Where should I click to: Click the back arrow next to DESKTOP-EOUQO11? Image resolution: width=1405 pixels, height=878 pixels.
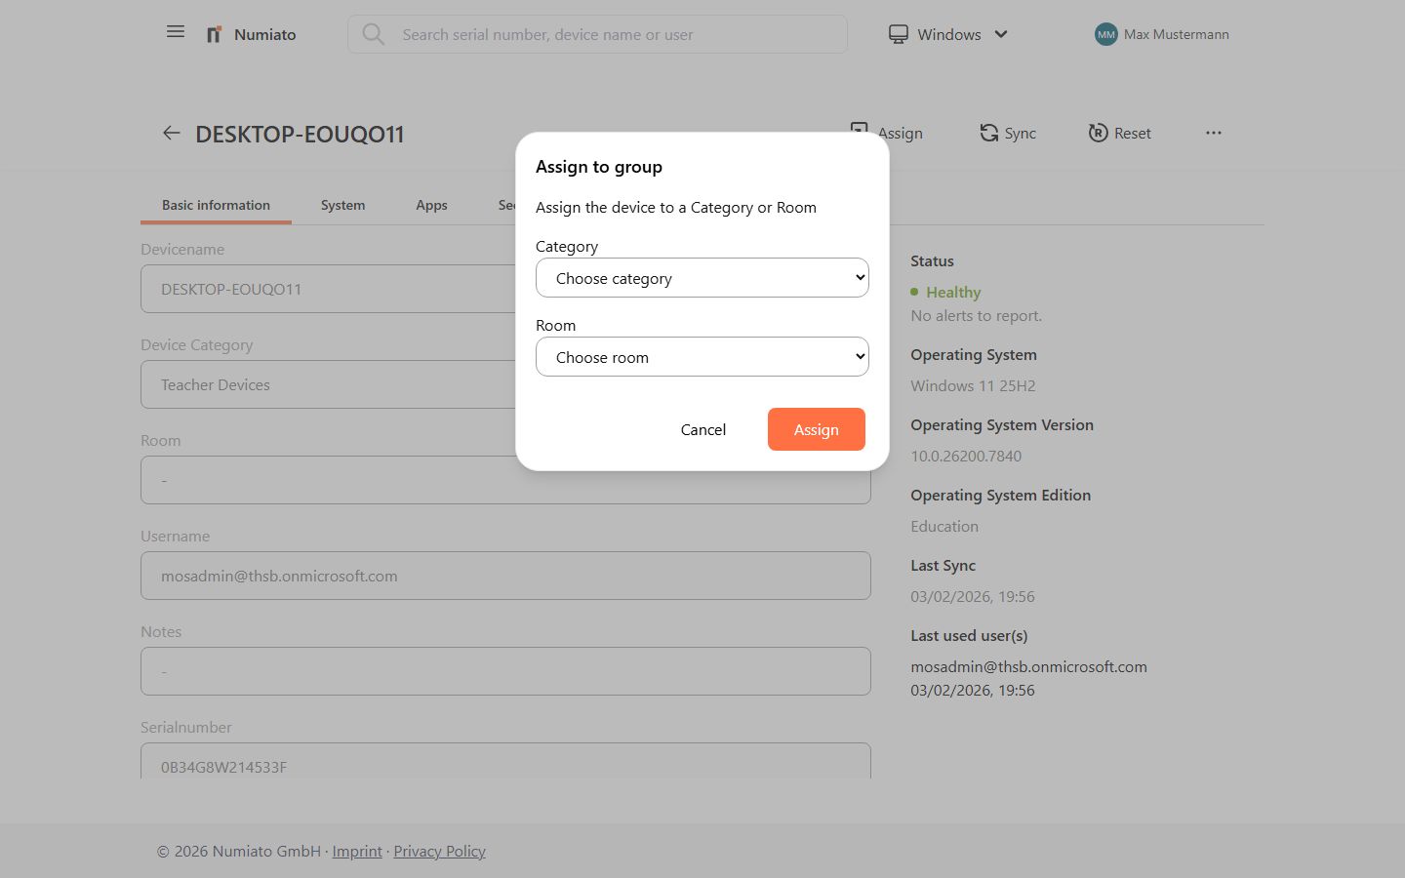[171, 133]
